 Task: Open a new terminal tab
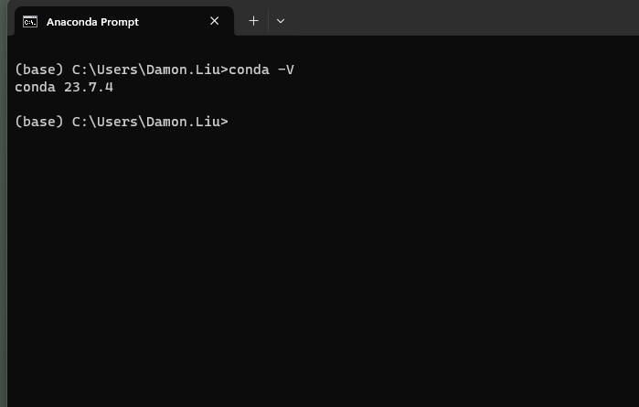coord(253,21)
